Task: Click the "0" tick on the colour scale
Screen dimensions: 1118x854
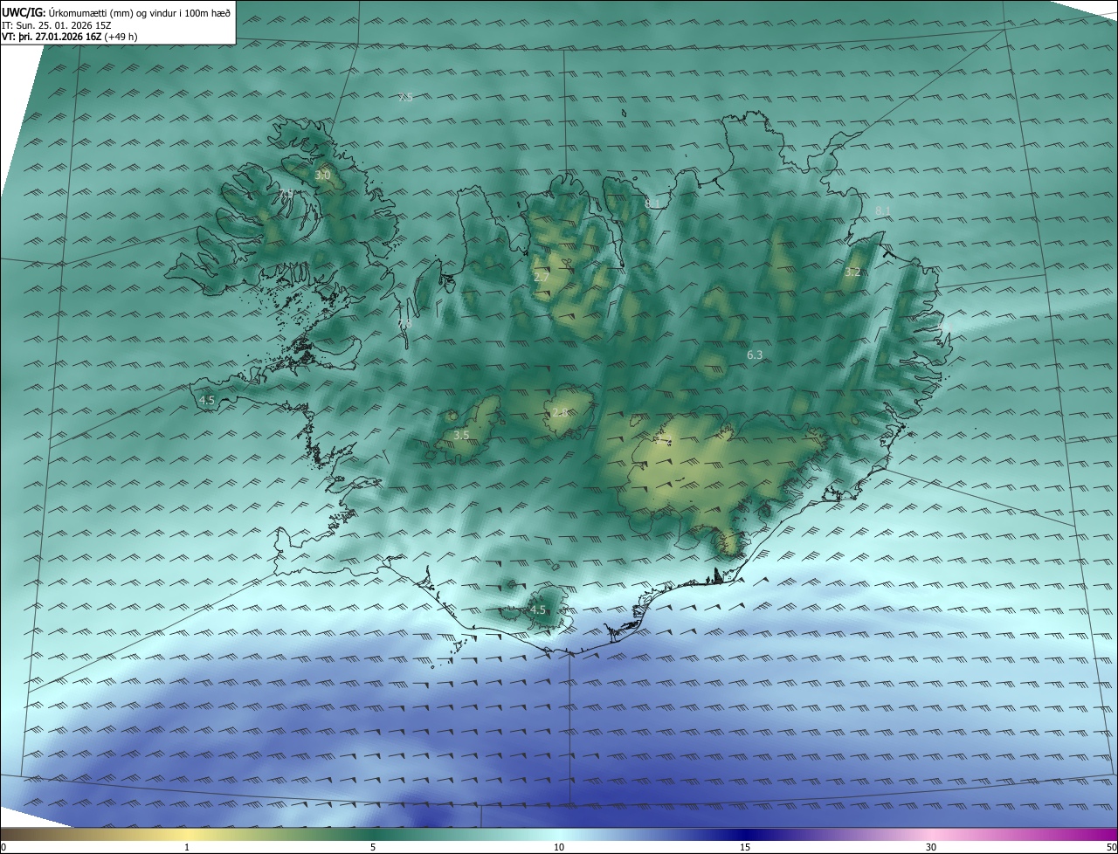Action: (3, 847)
